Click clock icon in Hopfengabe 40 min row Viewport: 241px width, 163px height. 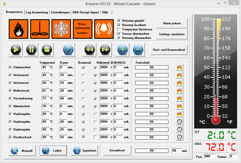point(180,121)
